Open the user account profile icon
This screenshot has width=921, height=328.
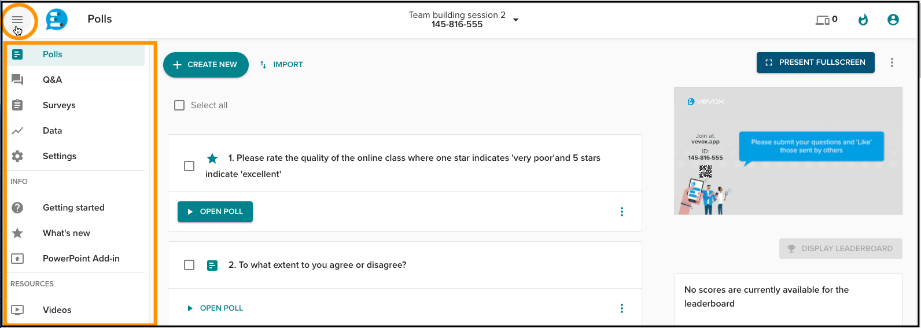coord(893,20)
